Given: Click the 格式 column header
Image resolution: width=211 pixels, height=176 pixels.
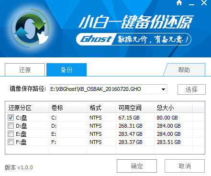Looking at the screenshot, I should (x=101, y=108).
